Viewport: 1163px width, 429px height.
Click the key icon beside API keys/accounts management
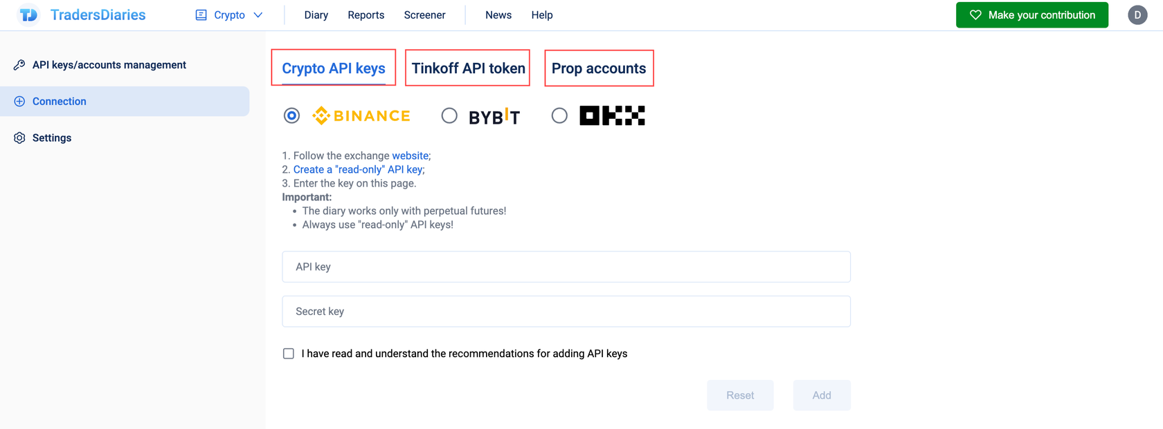point(19,64)
